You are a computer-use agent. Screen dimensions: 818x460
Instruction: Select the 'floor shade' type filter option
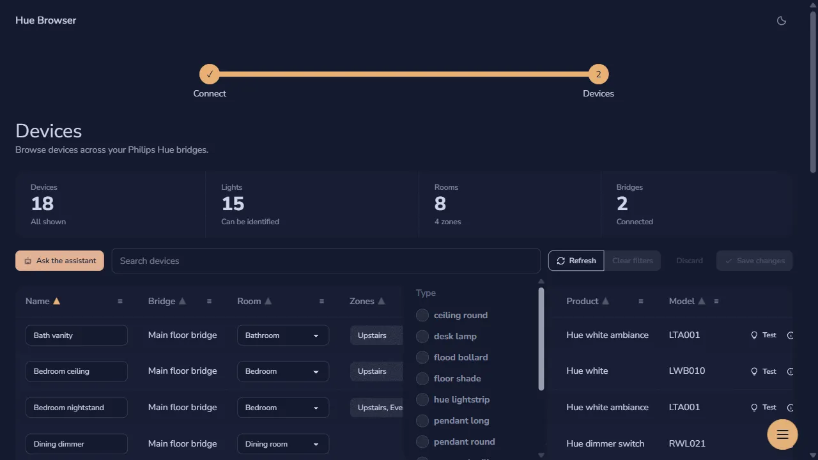click(x=448, y=378)
